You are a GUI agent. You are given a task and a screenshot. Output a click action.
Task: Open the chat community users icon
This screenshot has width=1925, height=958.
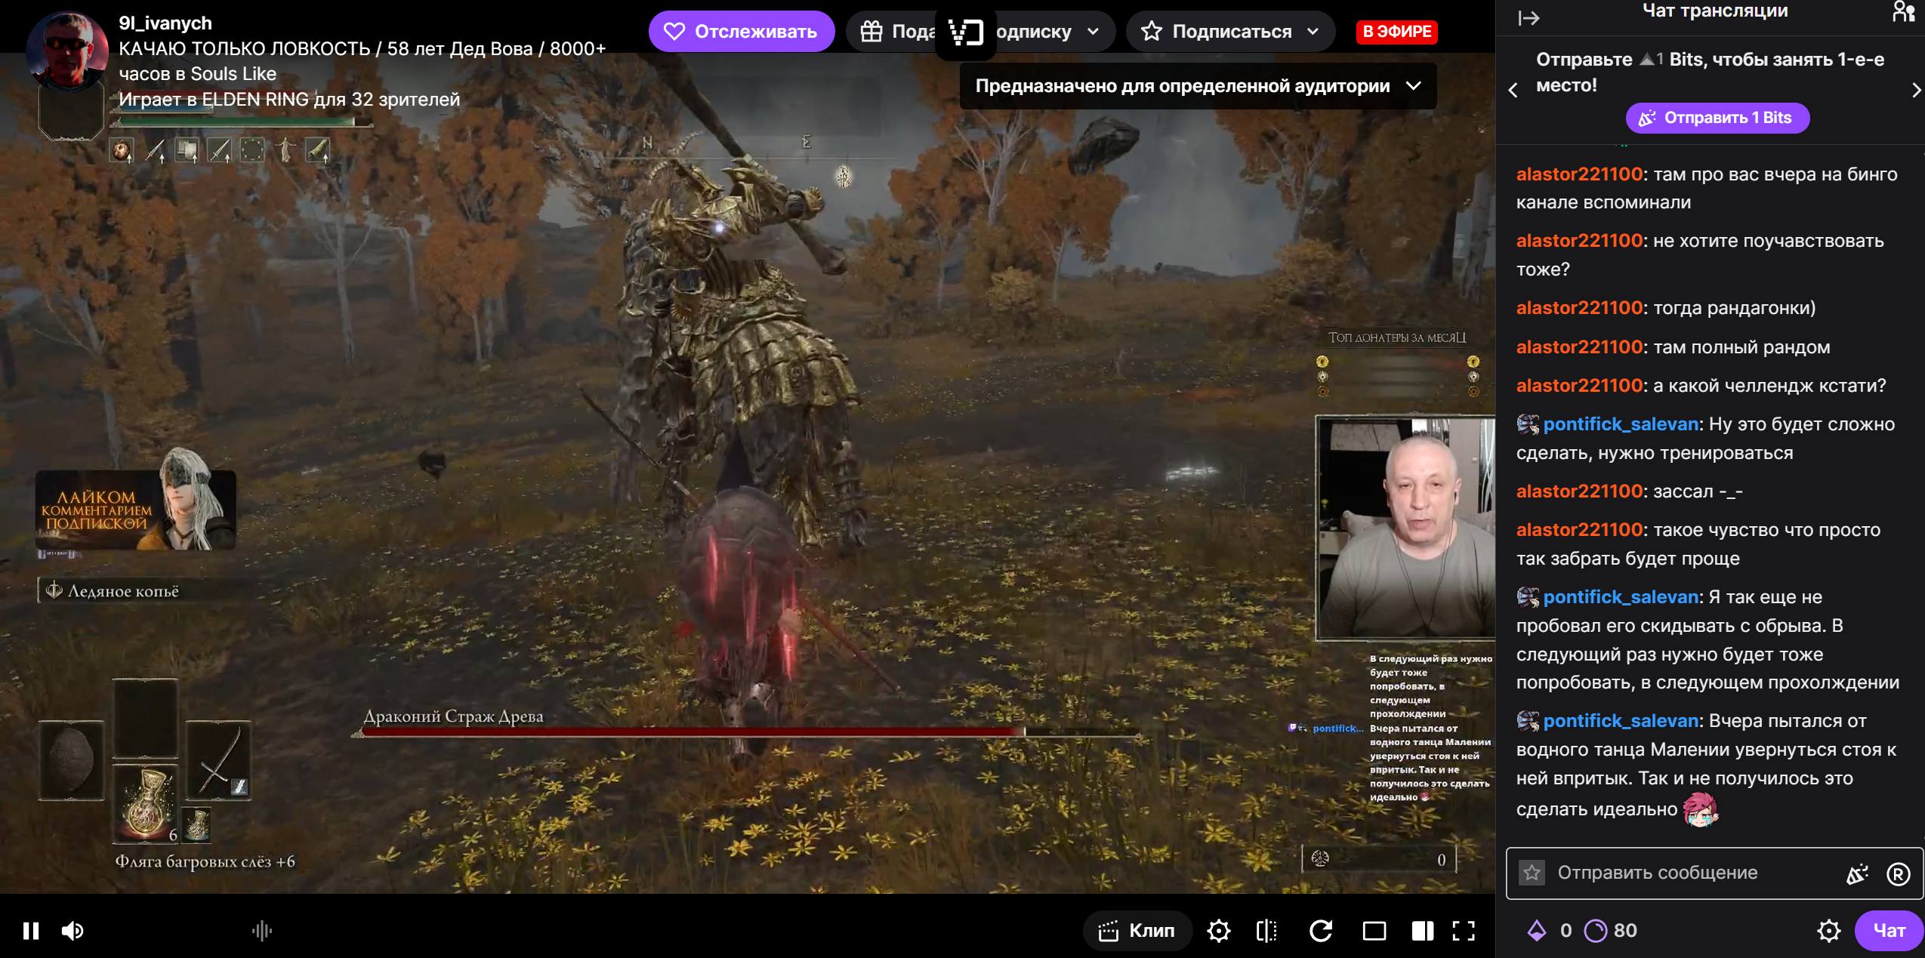coord(1904,12)
